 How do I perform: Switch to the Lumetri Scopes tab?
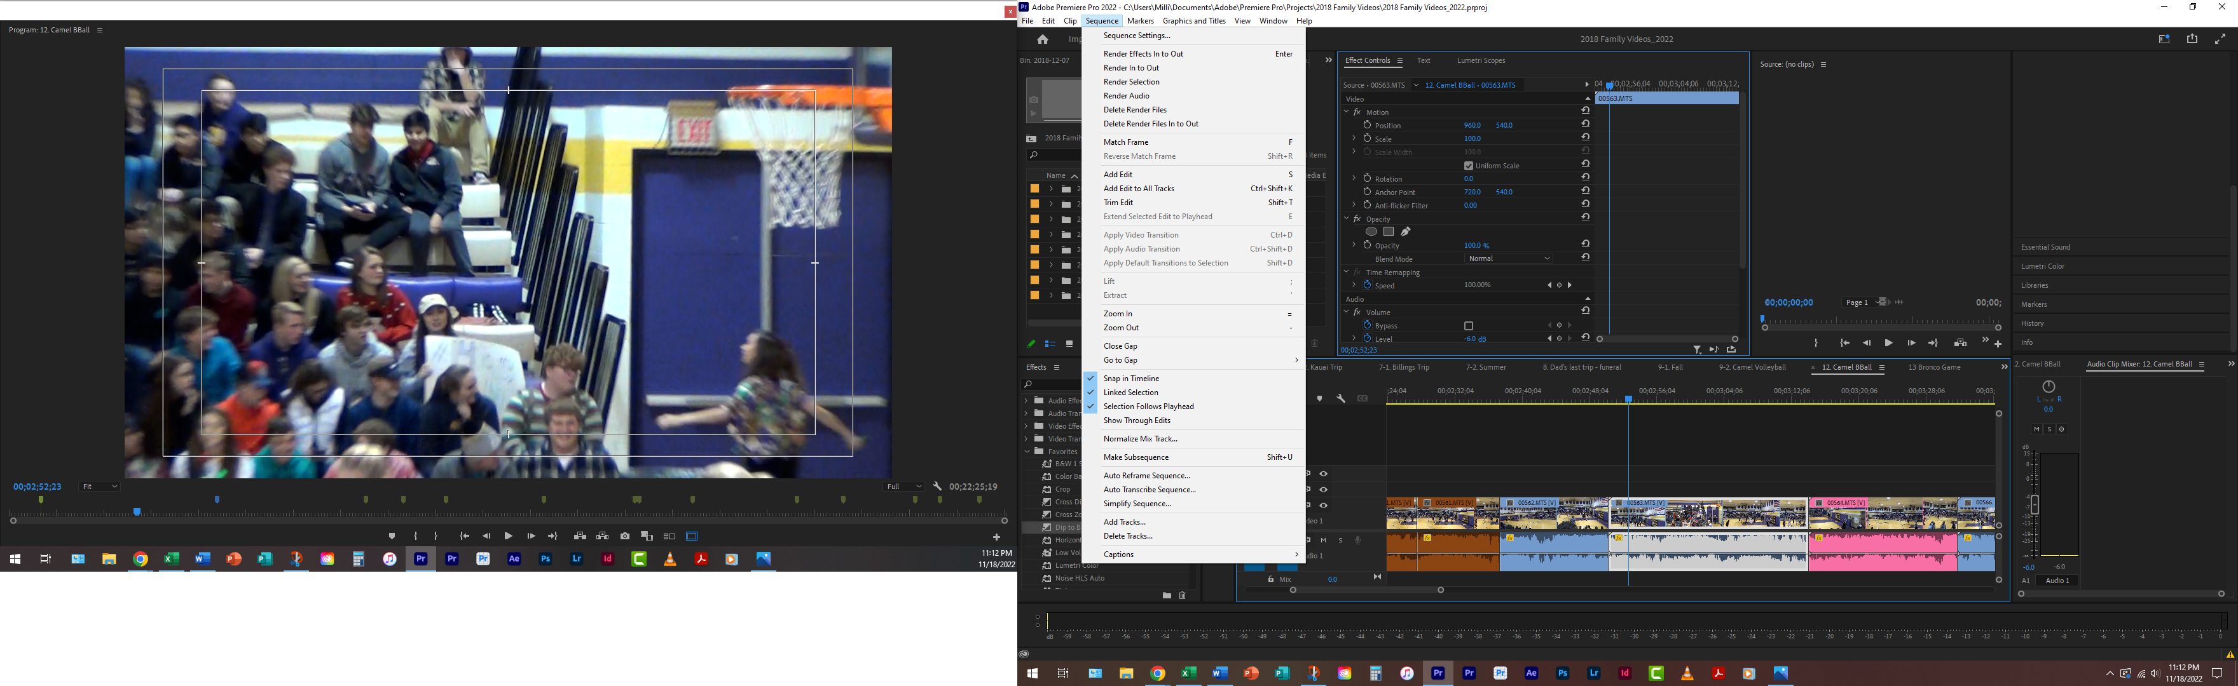pos(1480,61)
